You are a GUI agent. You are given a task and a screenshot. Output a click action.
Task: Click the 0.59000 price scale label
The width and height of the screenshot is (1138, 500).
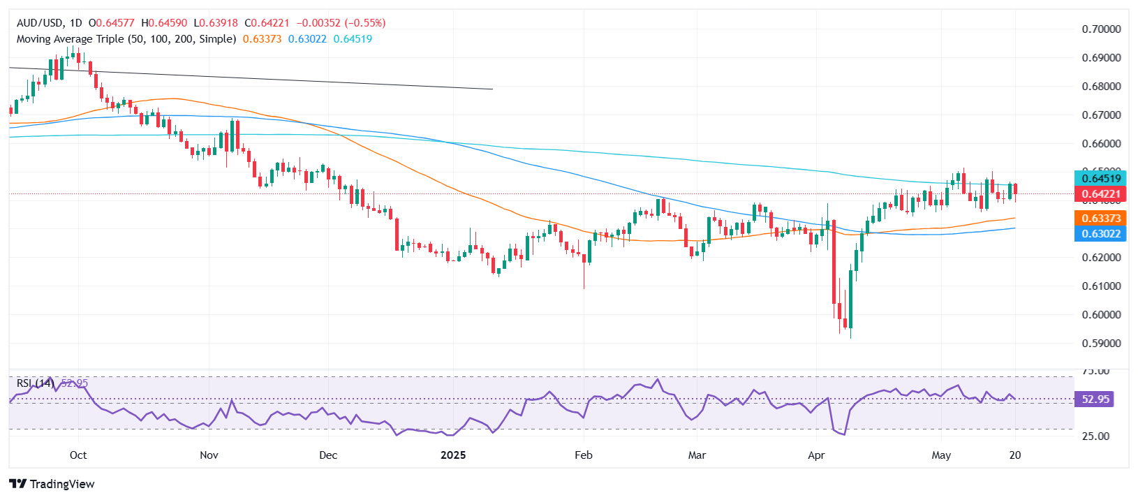1101,344
